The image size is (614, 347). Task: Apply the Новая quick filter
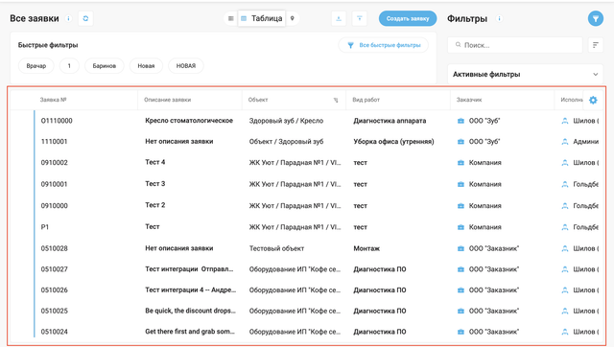146,66
